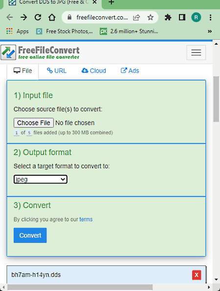Expand the jpeg target format dropdown
Viewport: 220px width, 291px height.
[x=41, y=179]
